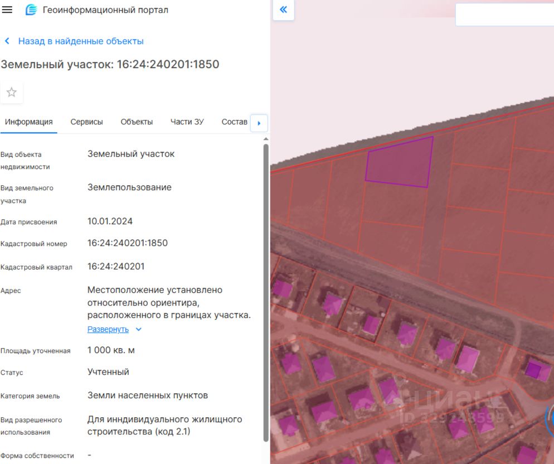Click the map search input field
Screen dimensions: 554x464
pyautogui.click(x=504, y=14)
